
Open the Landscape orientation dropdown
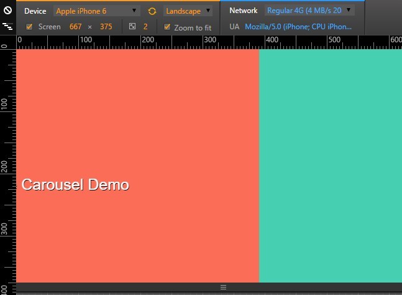click(188, 11)
